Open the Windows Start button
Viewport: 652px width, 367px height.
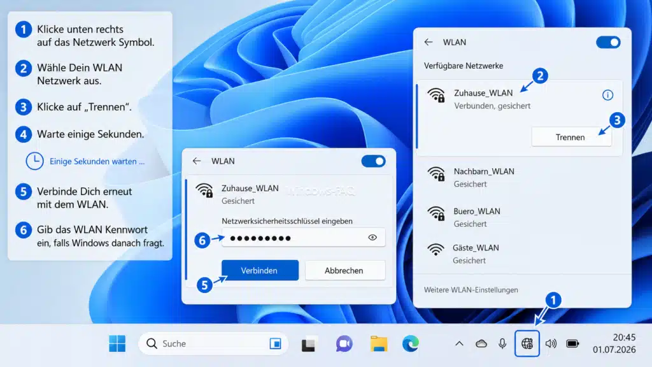(117, 343)
